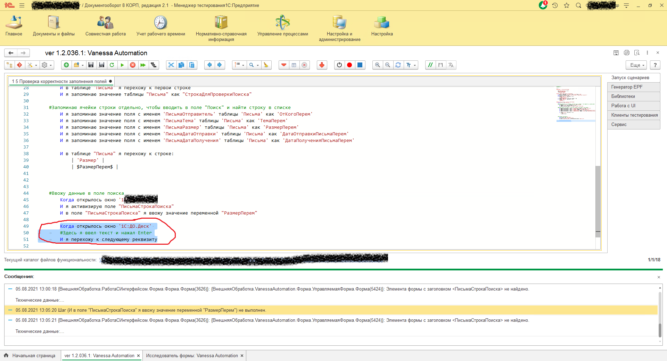Screen dimensions: 667x361
Task: Open the Сервис tab
Action: pyautogui.click(x=634, y=125)
